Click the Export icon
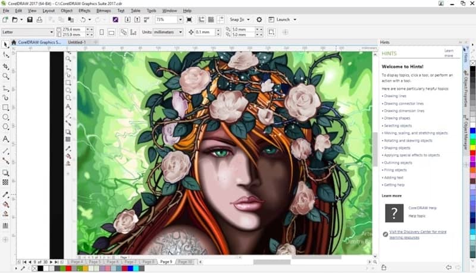The height and width of the screenshot is (273, 476). coord(137,20)
